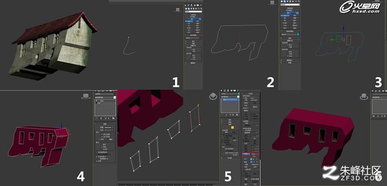
Task: Open the object type dropdown in step 1 panel
Action: coord(194,12)
